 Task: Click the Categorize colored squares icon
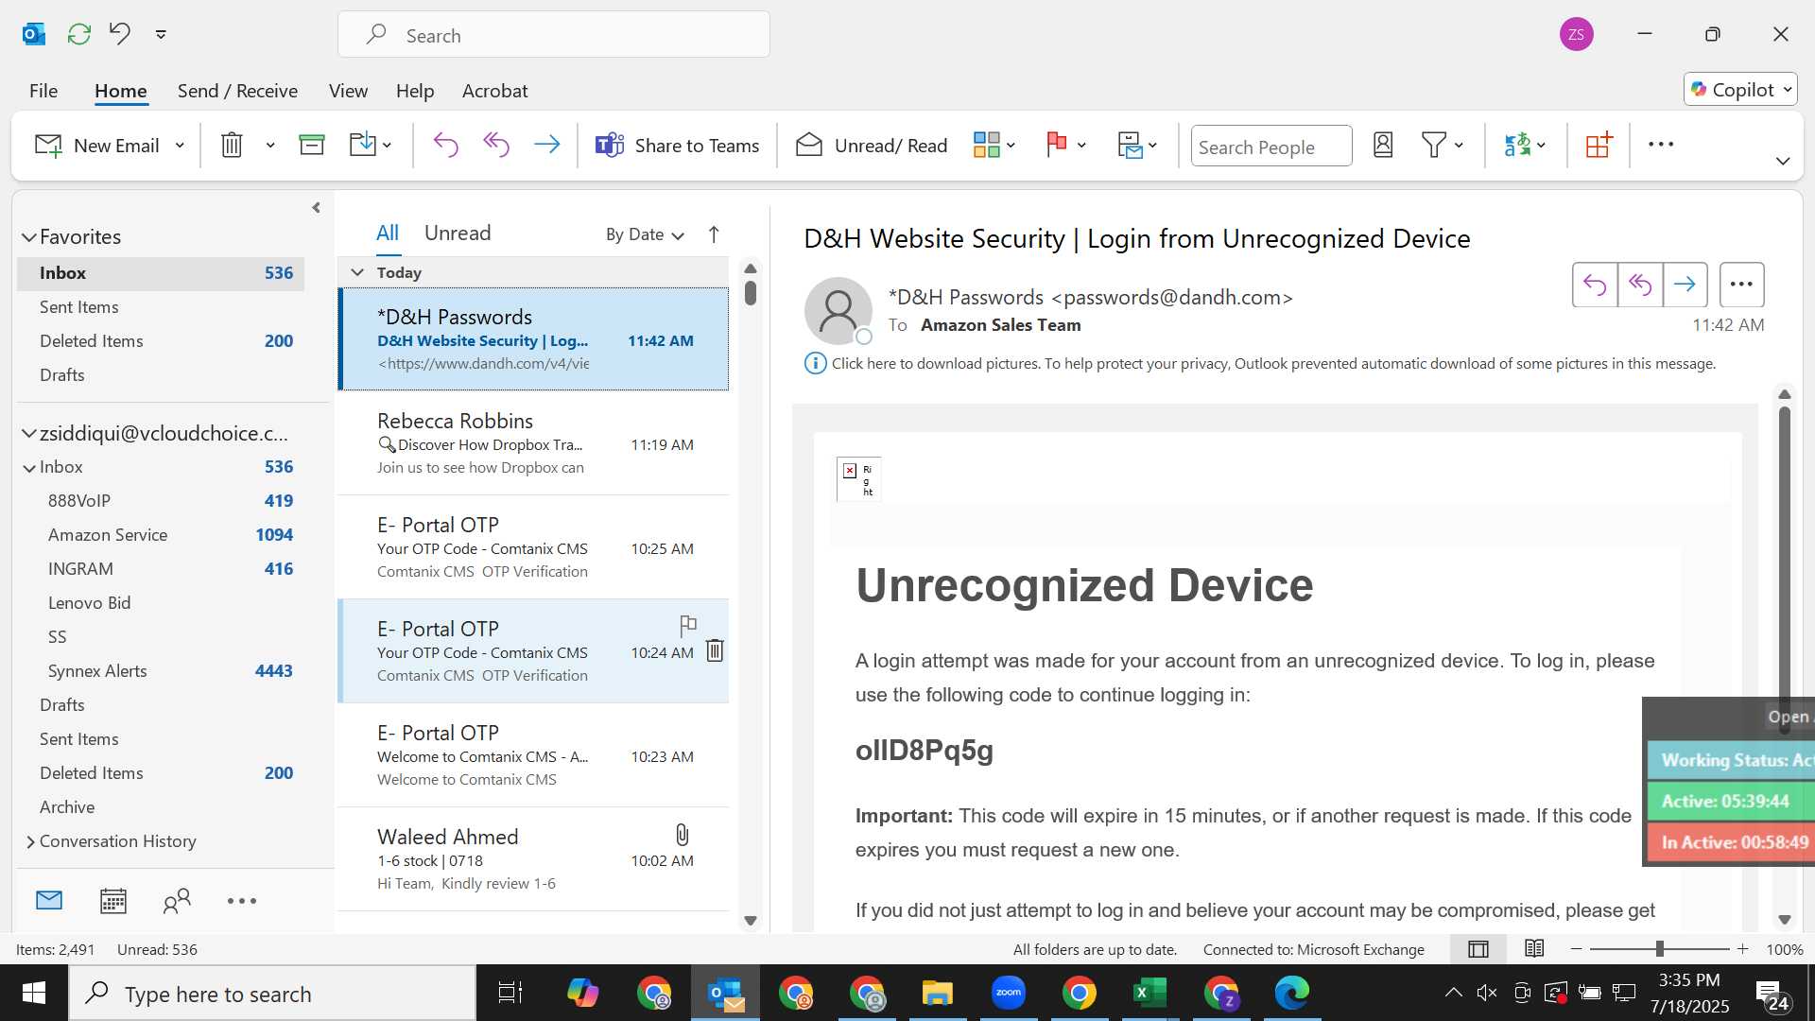point(986,146)
